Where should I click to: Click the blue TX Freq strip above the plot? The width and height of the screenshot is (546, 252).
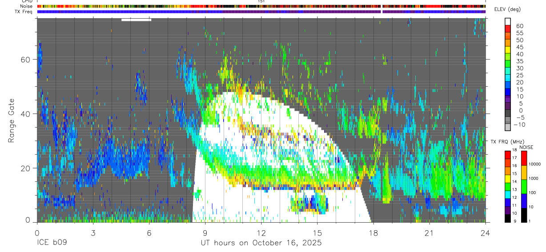(261, 12)
